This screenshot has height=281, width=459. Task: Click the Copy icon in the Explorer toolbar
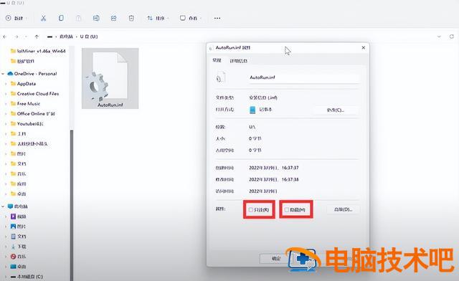(61, 18)
